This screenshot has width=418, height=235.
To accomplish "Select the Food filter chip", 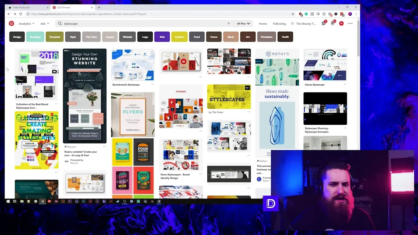I will [x=197, y=37].
